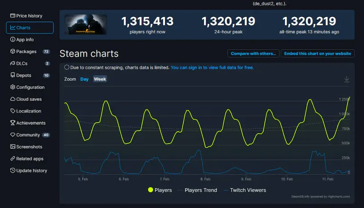Image resolution: width=364 pixels, height=208 pixels.
Task: Set chart zoom to Week
Action: pyautogui.click(x=100, y=79)
